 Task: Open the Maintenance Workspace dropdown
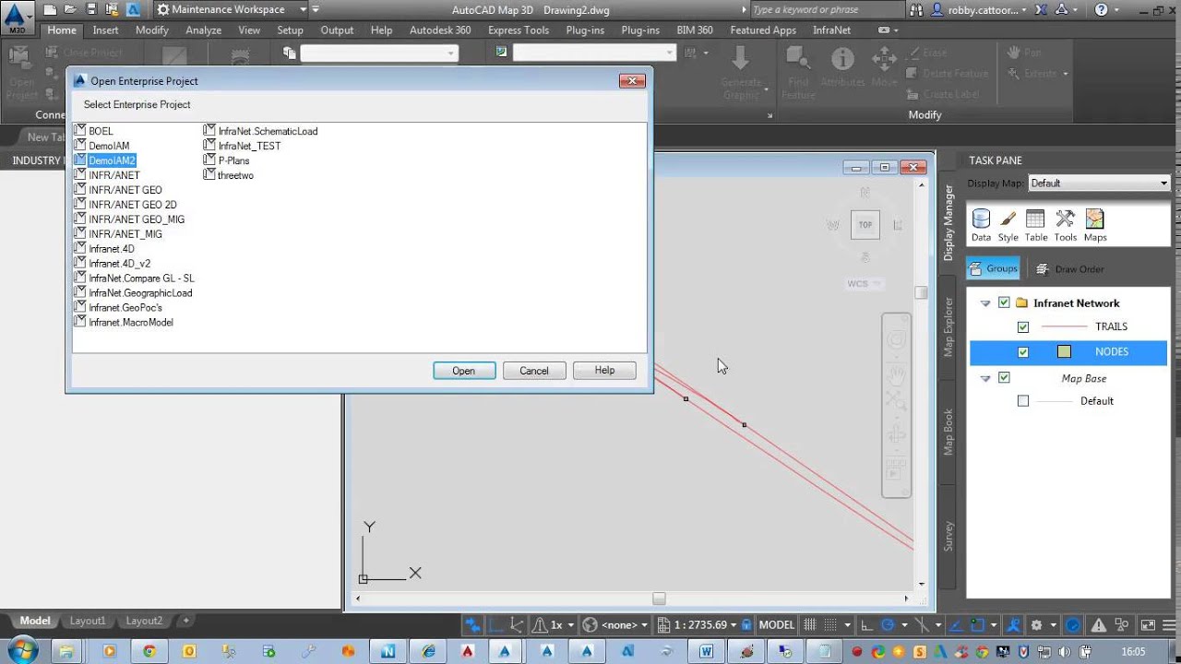tap(232, 9)
